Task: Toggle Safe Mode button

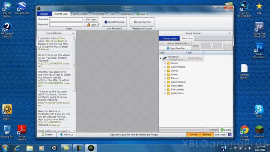Action: pos(220,135)
